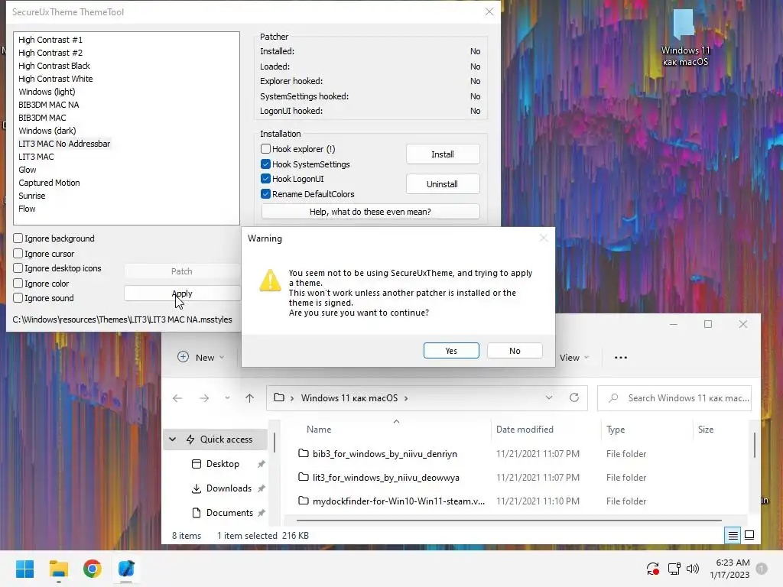This screenshot has width=783, height=587.
Task: Uncheck Hook SystemSettings checkbox
Action: (x=265, y=164)
